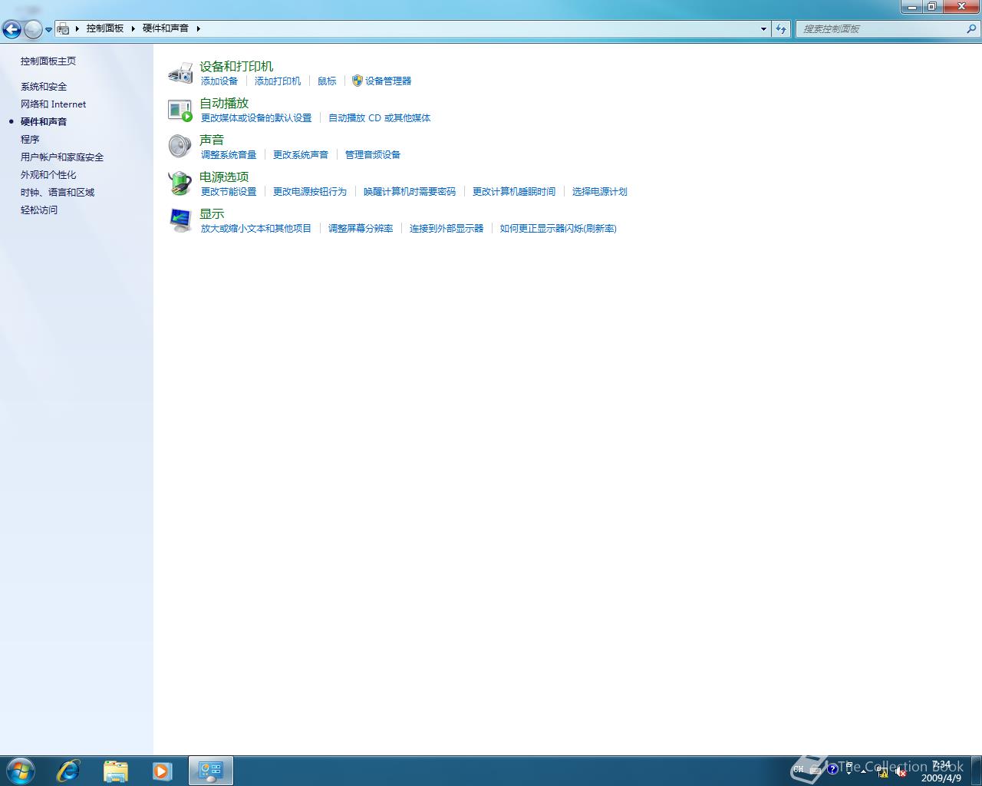Screen dimensions: 982x786
Task: Open Windows Explorer from the taskbar
Action: coord(115,771)
